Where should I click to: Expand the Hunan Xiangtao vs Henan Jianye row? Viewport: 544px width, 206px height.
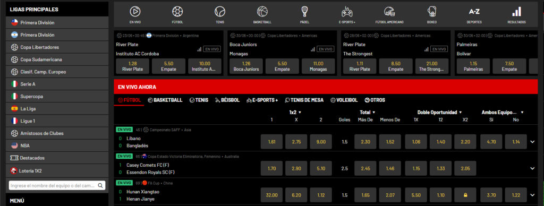pos(532,195)
